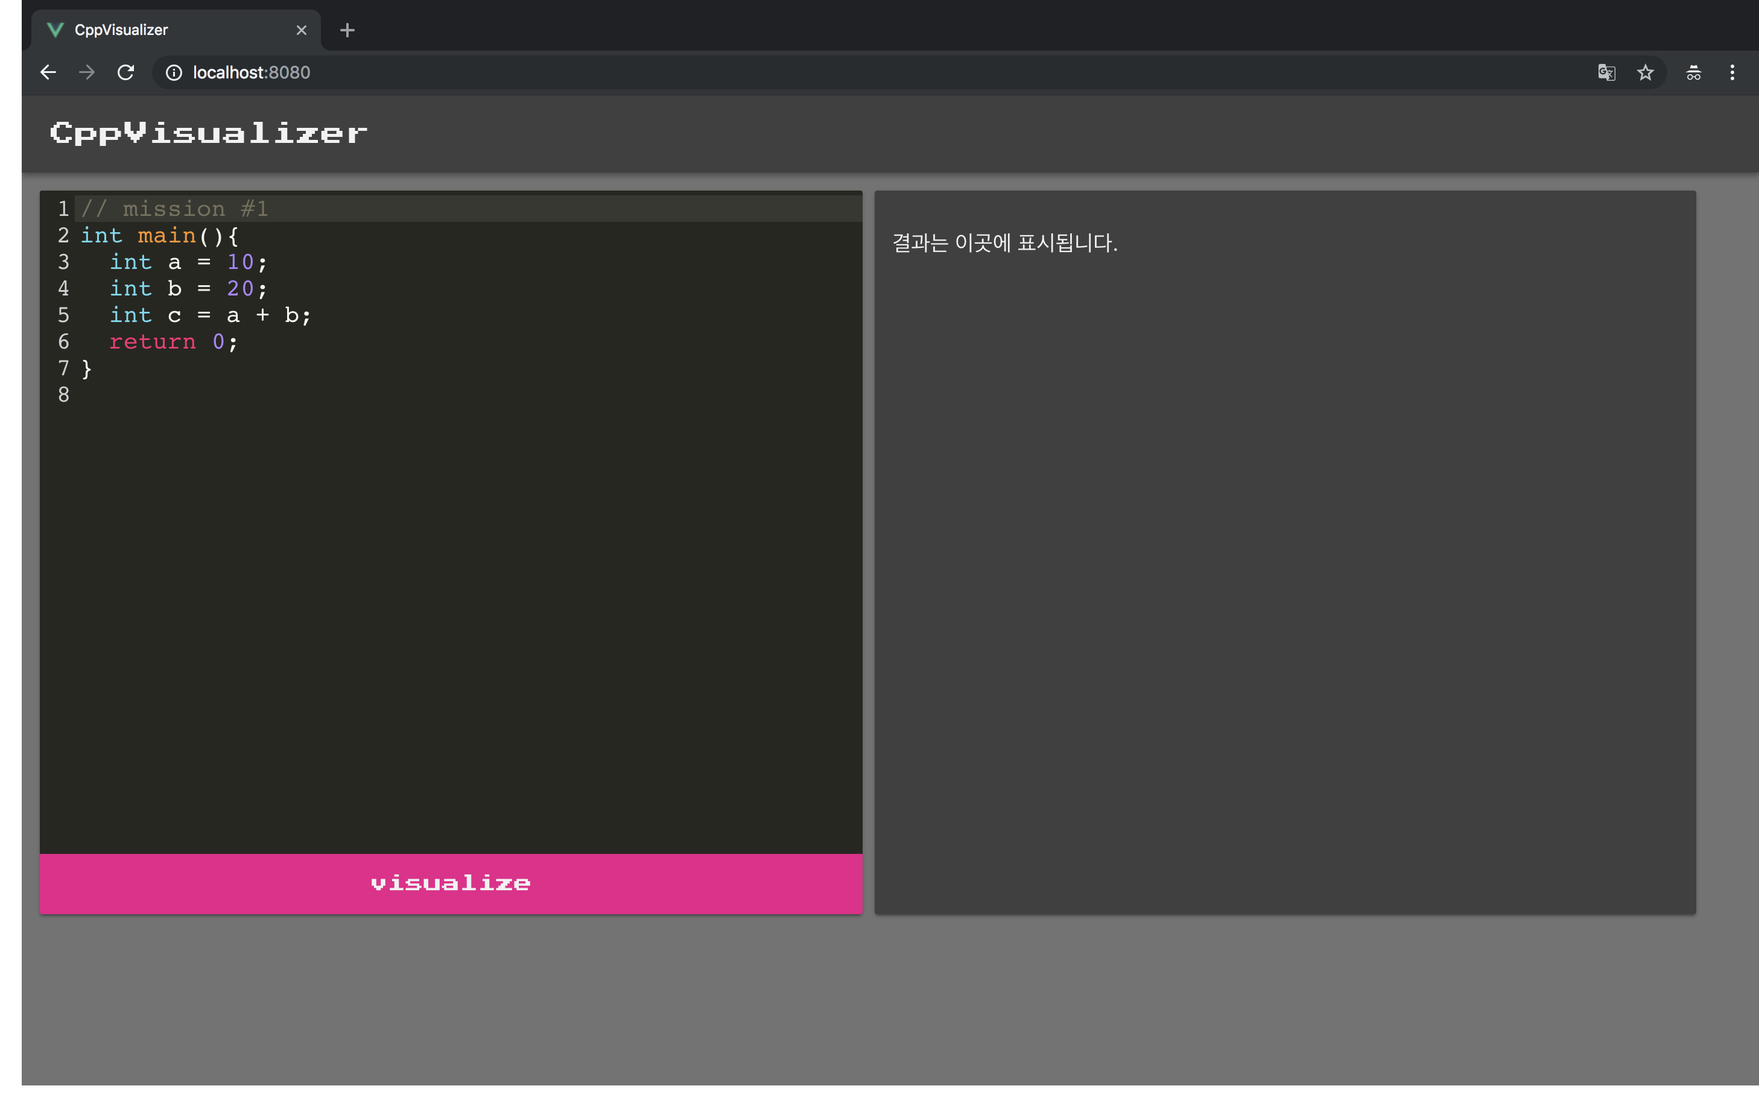
Task: Reload the CppVisualizer page
Action: click(125, 72)
